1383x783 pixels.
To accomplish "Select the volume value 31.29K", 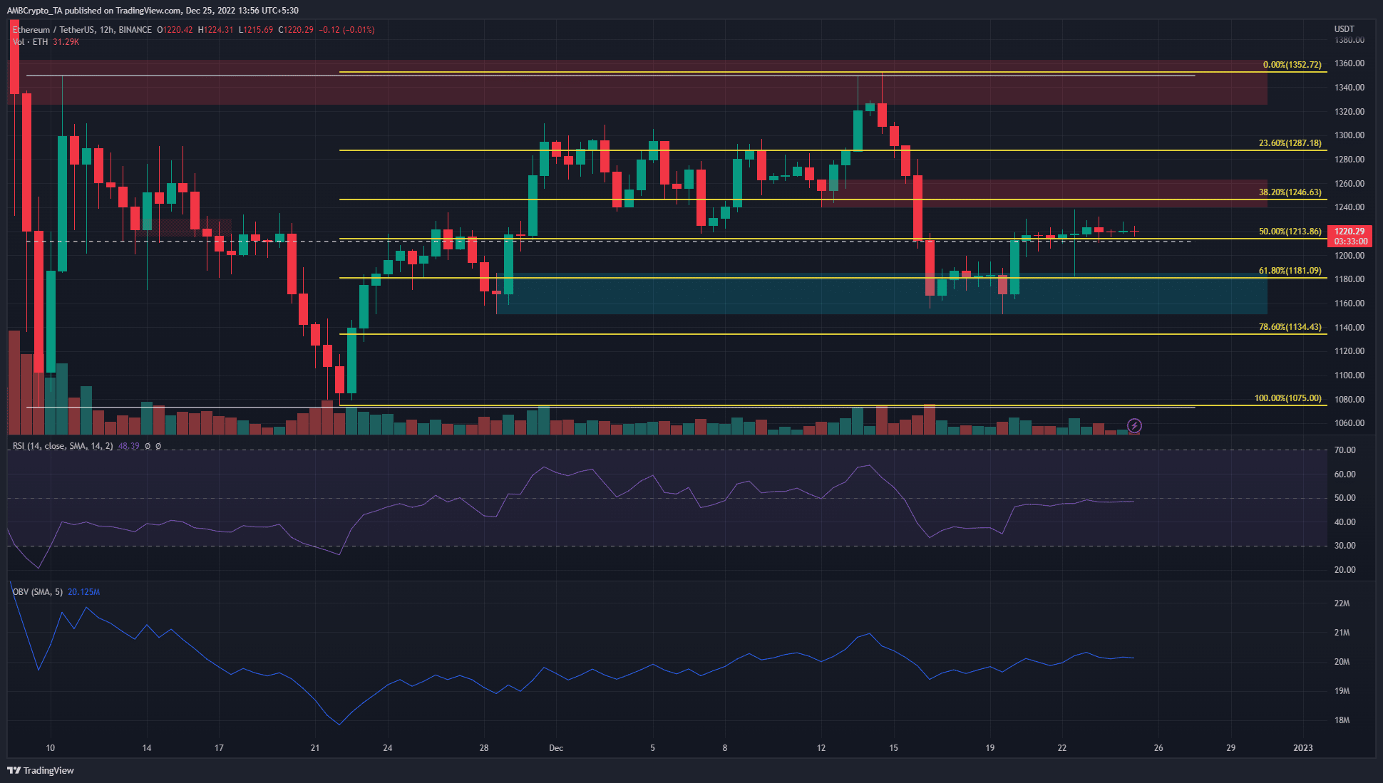I will pyautogui.click(x=66, y=42).
